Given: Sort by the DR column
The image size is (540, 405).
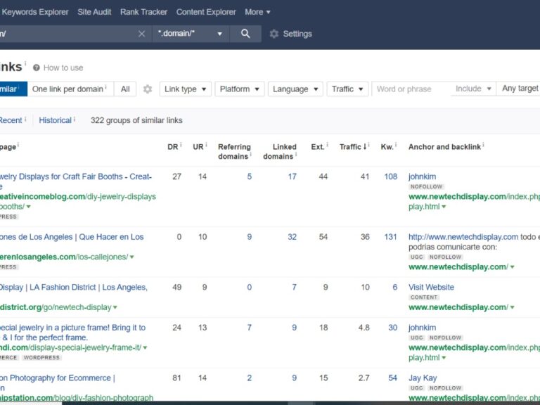Looking at the screenshot, I should click(172, 147).
